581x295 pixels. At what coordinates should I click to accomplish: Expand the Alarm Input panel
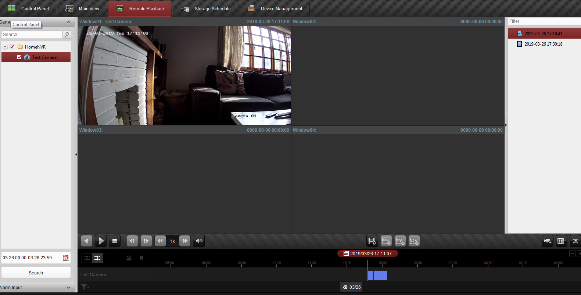pos(68,288)
